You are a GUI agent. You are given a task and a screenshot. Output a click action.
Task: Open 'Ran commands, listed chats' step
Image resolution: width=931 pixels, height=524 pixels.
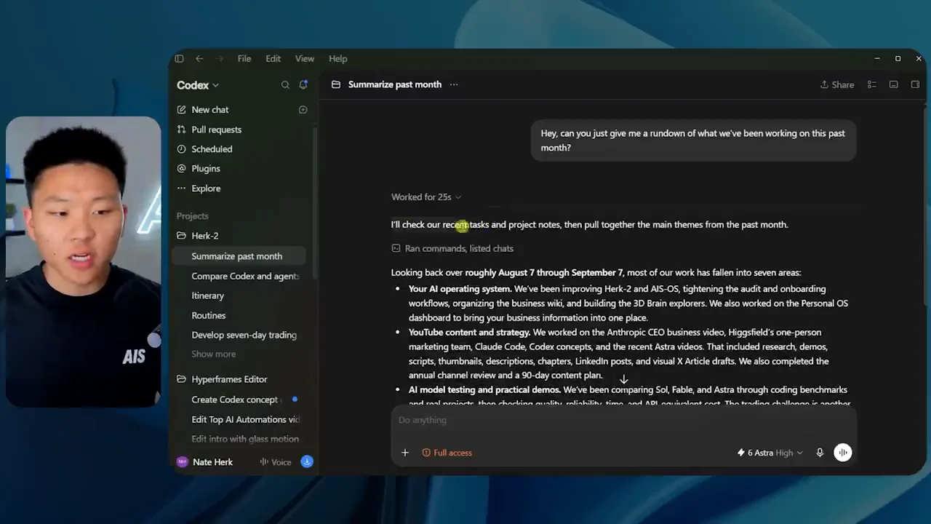[452, 248]
